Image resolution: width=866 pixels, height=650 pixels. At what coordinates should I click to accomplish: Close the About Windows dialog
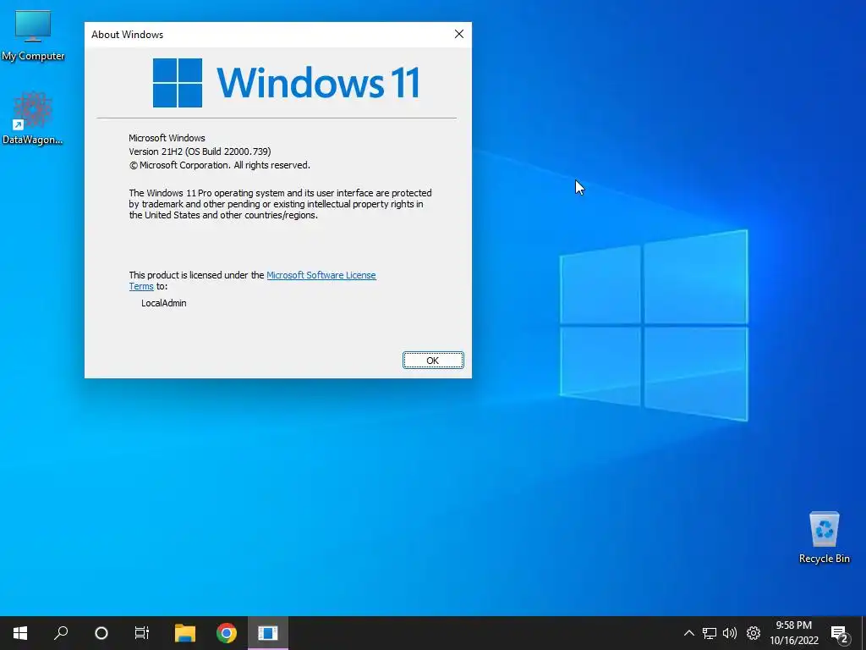click(459, 34)
